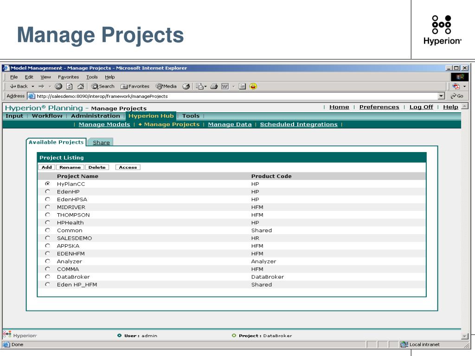Image resolution: width=475 pixels, height=356 pixels.
Task: Open the address bar URL dropdown
Action: [442, 96]
